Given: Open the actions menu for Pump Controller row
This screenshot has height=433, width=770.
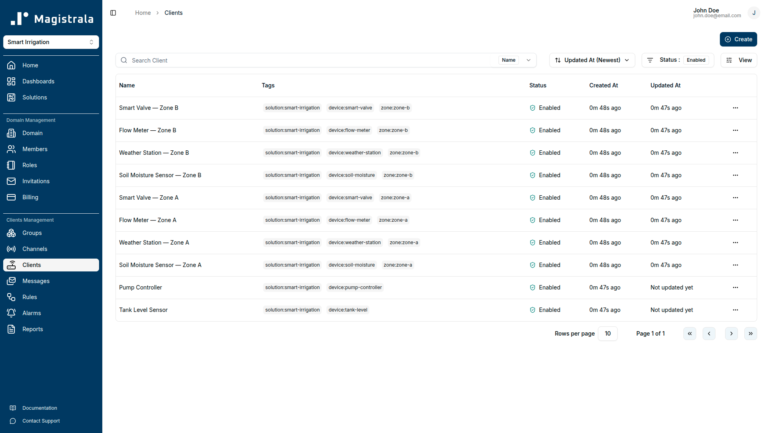Looking at the screenshot, I should pos(736,287).
